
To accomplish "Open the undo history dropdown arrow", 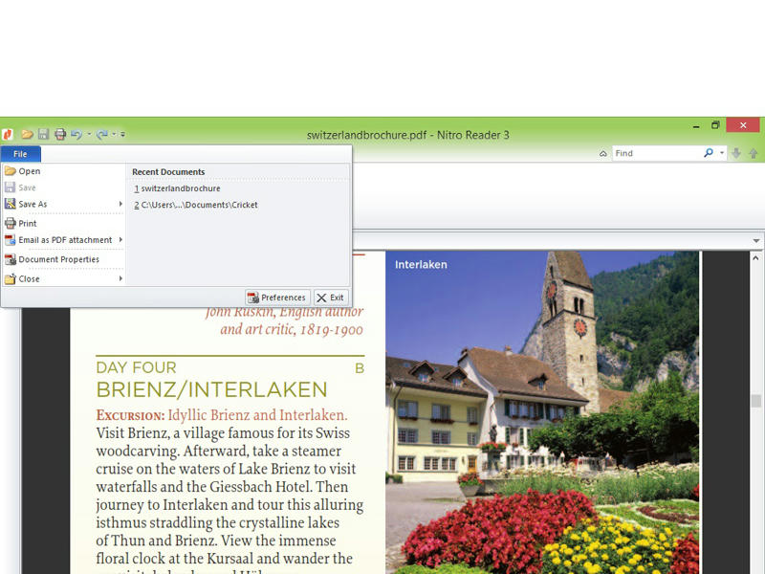I will 89,134.
